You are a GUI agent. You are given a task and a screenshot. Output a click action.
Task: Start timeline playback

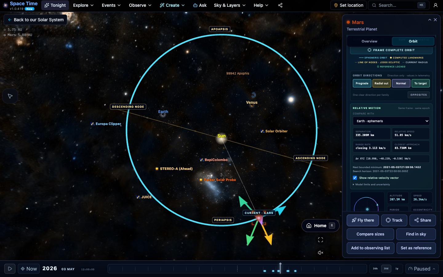[10, 269]
